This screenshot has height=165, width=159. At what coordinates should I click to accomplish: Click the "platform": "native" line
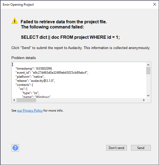pos(30,77)
